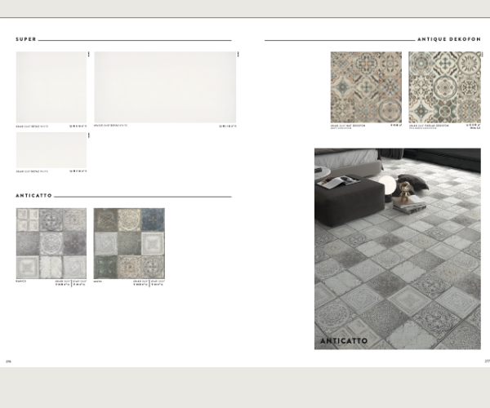Click the ANTICATTO section heading on left page
This screenshot has width=490, height=408.
tap(33, 196)
